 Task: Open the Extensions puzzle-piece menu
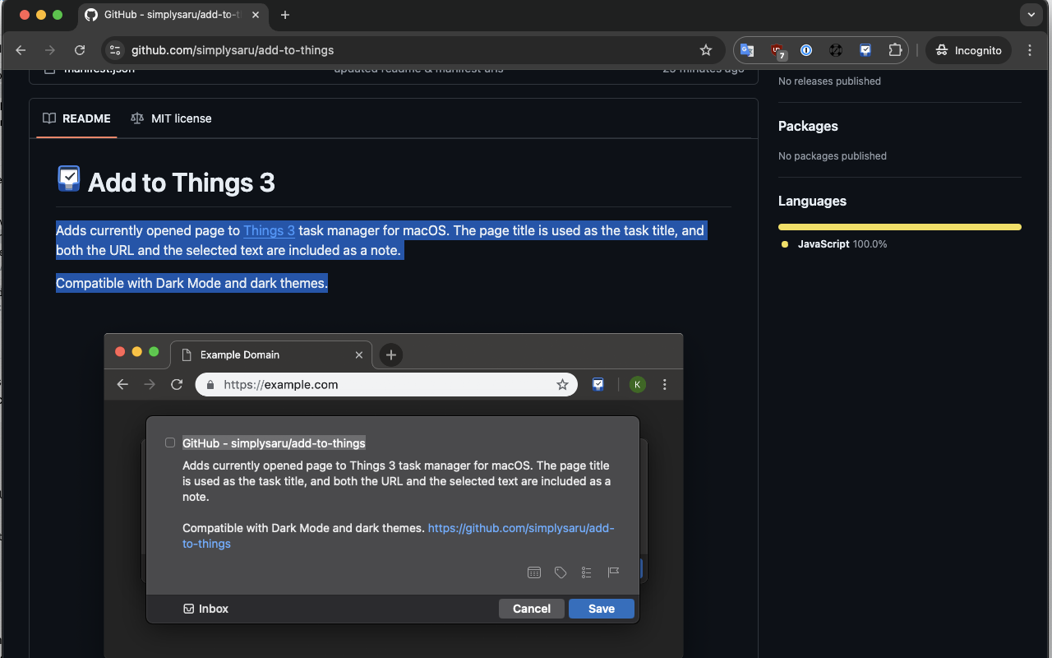point(895,50)
